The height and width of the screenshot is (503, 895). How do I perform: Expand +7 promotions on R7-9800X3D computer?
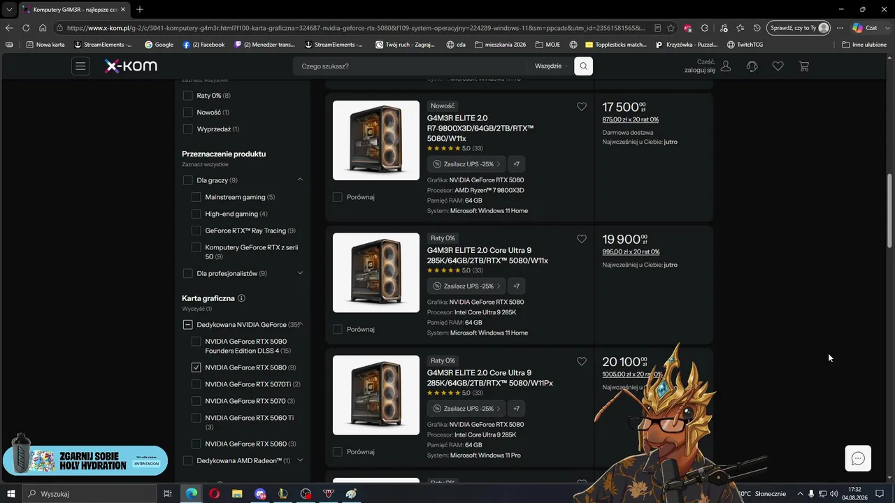516,164
